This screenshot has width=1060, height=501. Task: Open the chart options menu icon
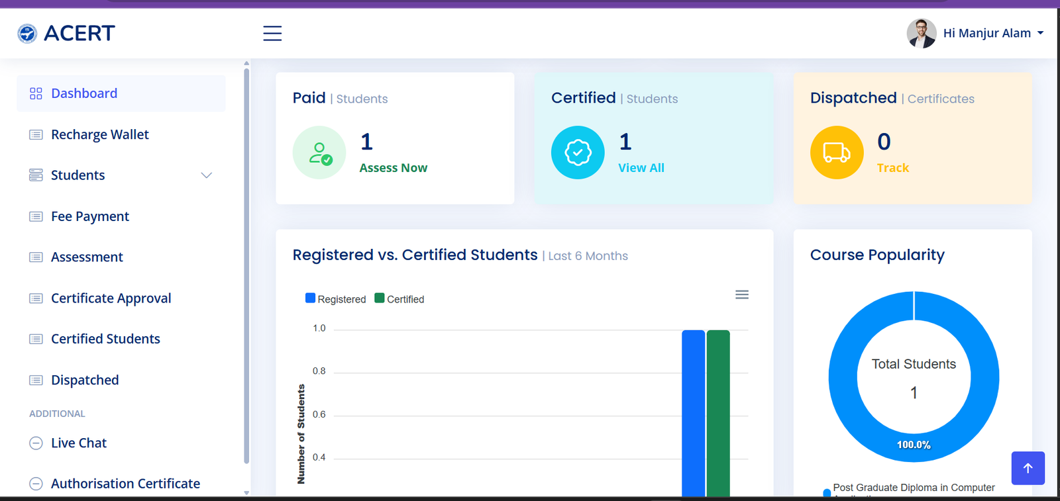pyautogui.click(x=742, y=295)
